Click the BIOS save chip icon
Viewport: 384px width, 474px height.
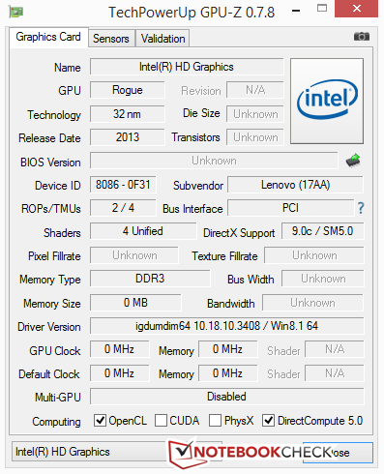[353, 160]
